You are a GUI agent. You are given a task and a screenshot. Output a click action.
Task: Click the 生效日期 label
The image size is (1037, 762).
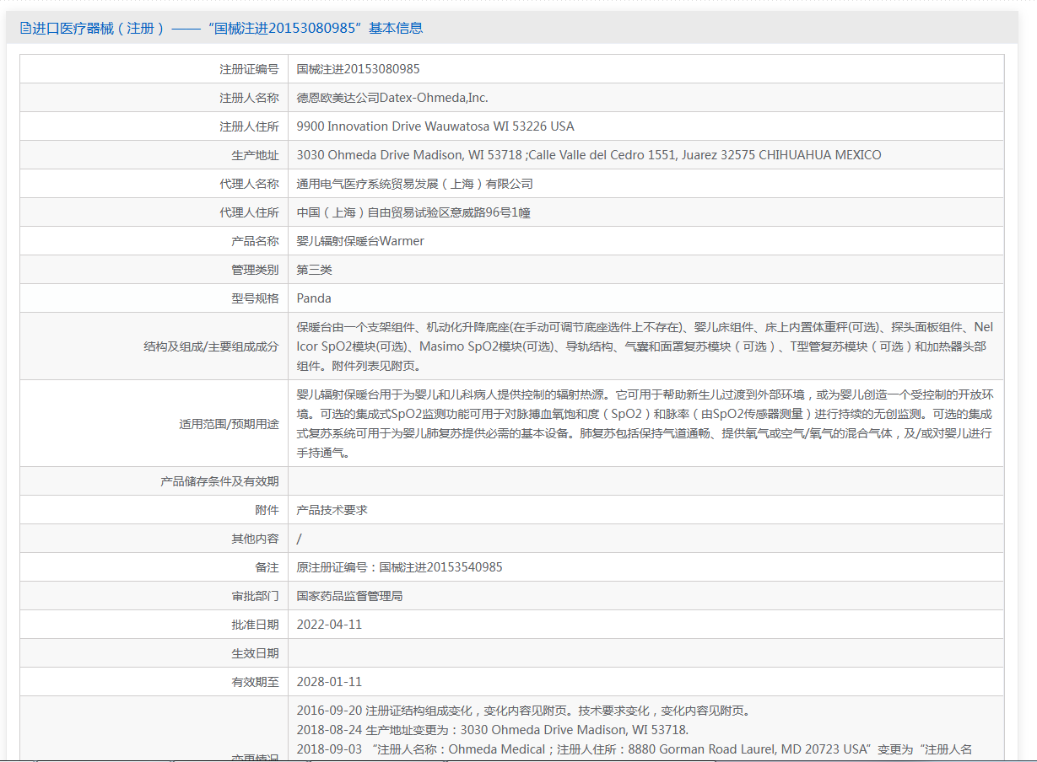(255, 653)
